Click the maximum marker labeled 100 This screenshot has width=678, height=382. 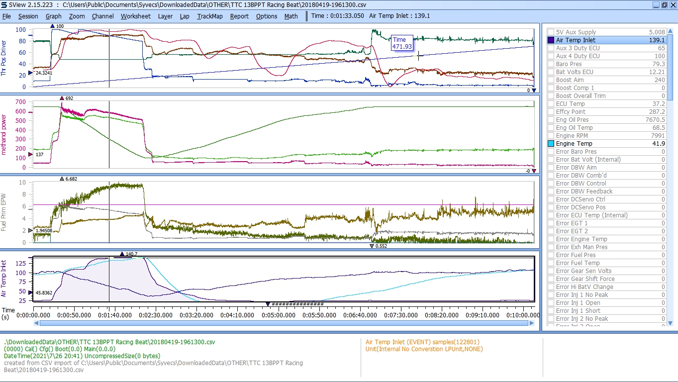[53, 26]
